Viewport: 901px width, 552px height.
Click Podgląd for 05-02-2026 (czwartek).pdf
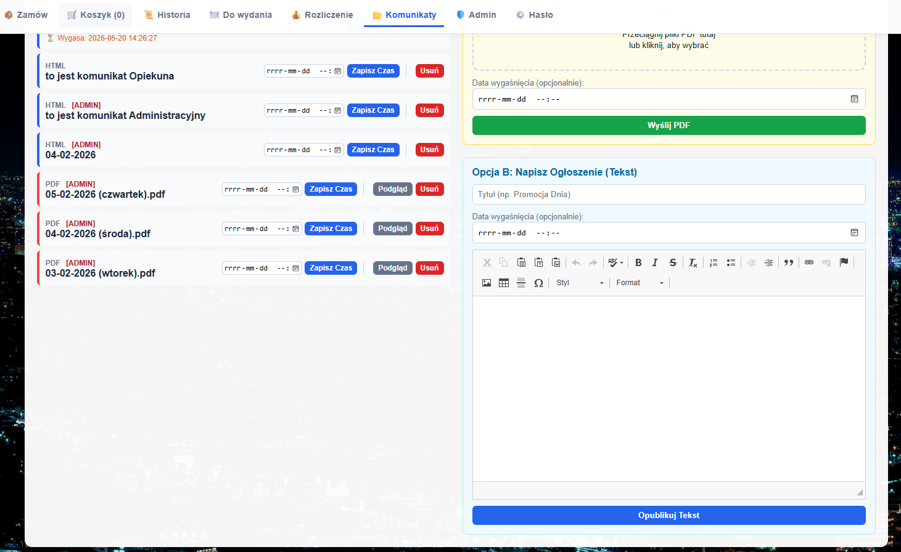(x=392, y=189)
